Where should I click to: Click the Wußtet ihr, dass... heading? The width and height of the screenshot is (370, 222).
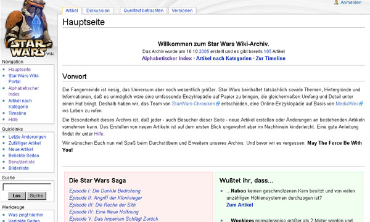click(246, 181)
